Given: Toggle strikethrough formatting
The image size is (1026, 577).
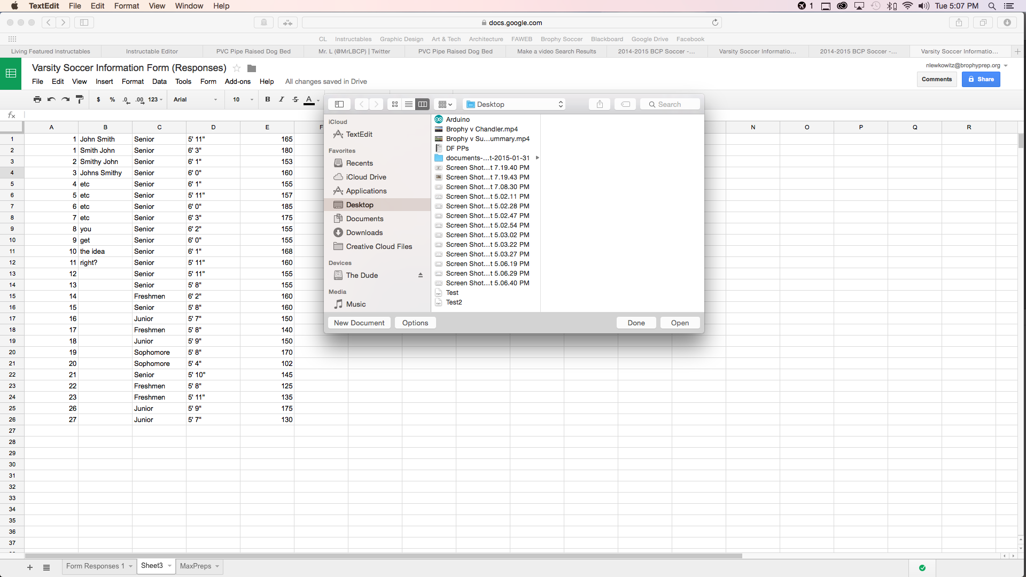Looking at the screenshot, I should (296, 99).
